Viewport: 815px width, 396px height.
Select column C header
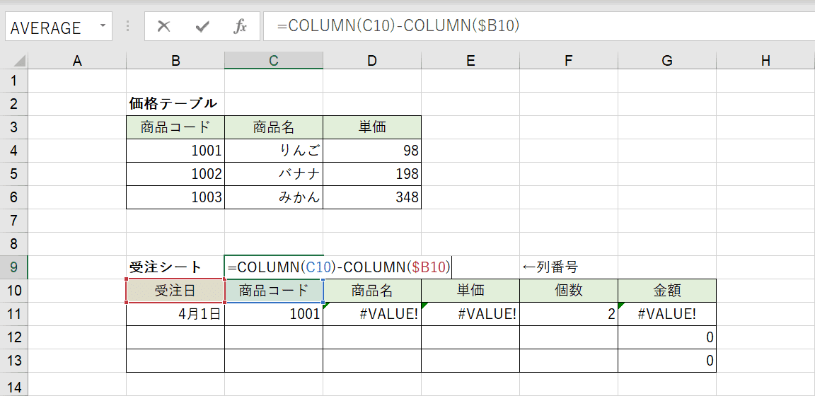point(273,62)
